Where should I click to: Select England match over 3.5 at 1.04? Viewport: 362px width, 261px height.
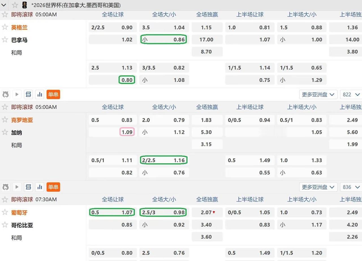tap(164, 27)
